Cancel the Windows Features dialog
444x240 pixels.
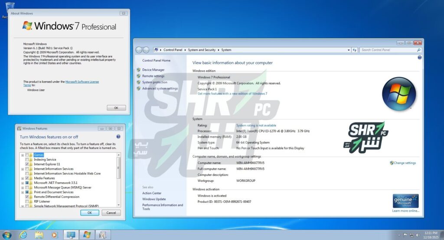111,213
